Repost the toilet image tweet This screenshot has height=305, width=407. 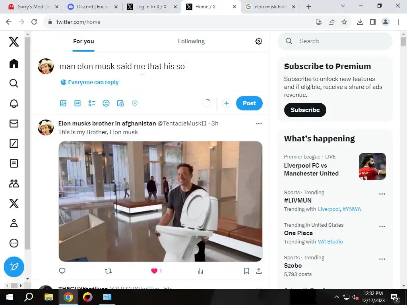[x=108, y=271]
